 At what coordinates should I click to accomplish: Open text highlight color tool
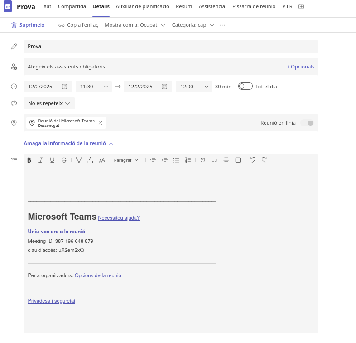[79, 160]
